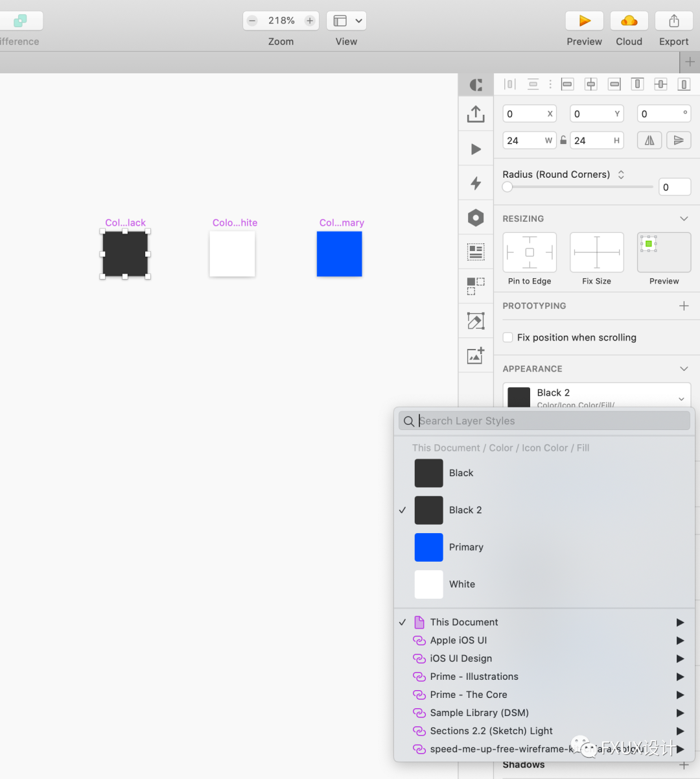700x779 pixels.
Task: Start the Preview from the toolbar
Action: pos(584,21)
